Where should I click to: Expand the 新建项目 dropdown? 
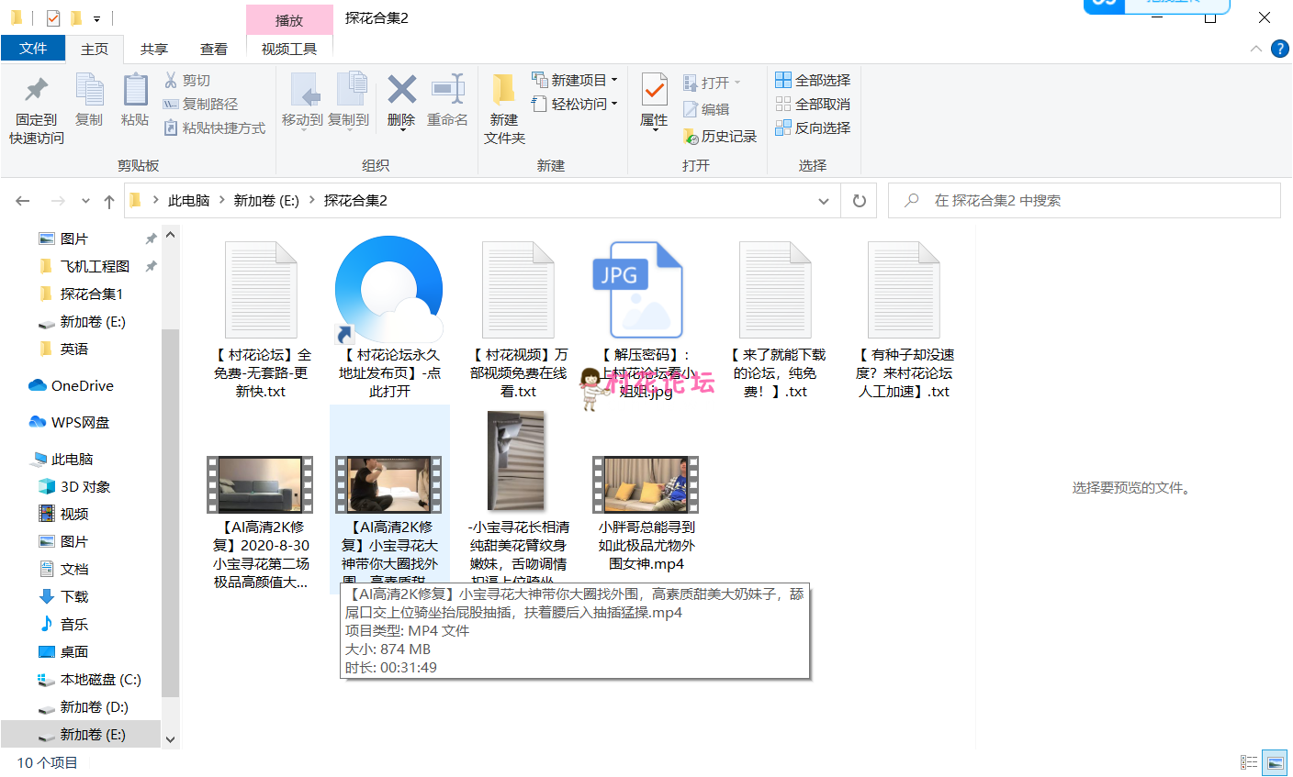[614, 80]
